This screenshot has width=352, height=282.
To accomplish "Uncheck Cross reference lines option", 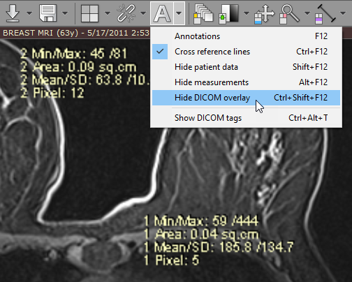I will coord(246,52).
